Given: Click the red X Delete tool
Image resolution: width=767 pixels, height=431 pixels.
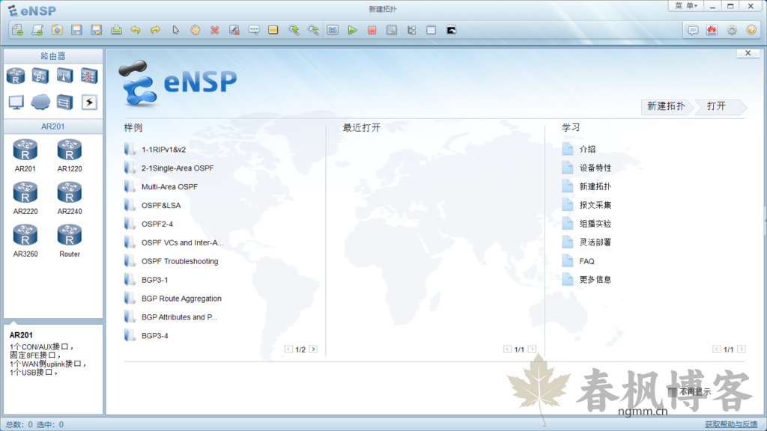Looking at the screenshot, I should coord(215,30).
